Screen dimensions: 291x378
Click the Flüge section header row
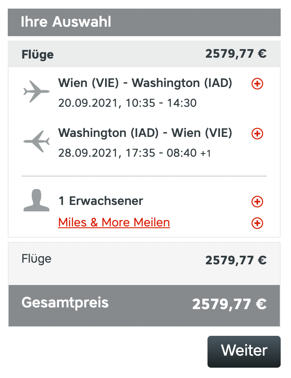pos(144,54)
